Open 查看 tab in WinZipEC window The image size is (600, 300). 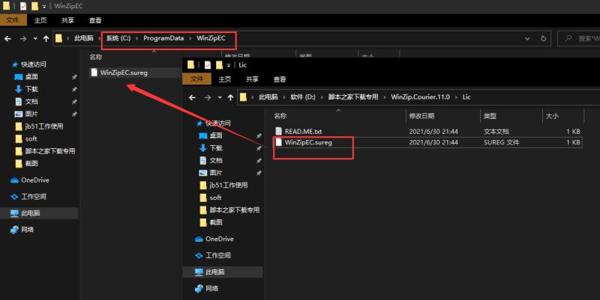[x=95, y=20]
